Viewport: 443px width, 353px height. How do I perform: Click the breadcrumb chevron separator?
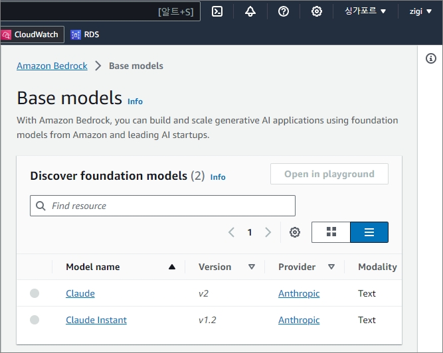(x=98, y=66)
